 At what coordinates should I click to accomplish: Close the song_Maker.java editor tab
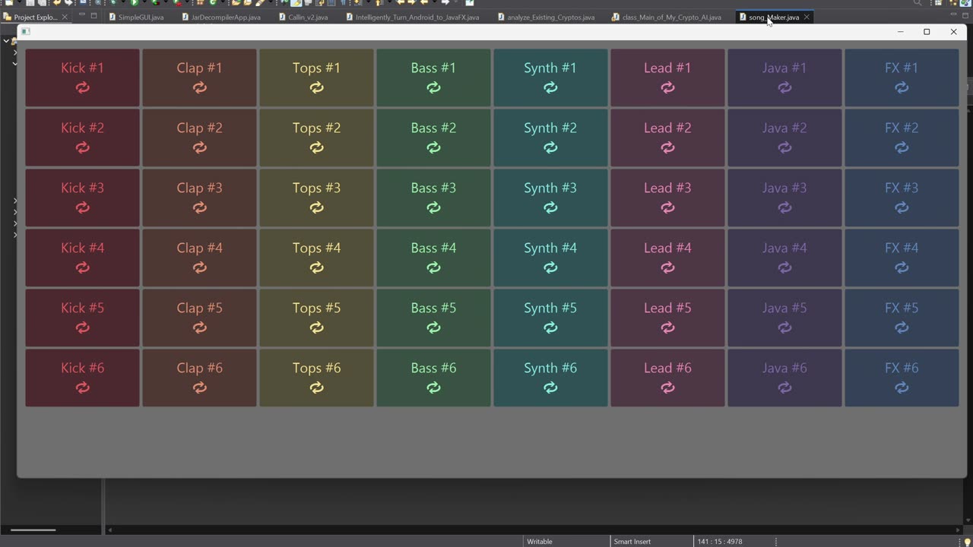[807, 17]
